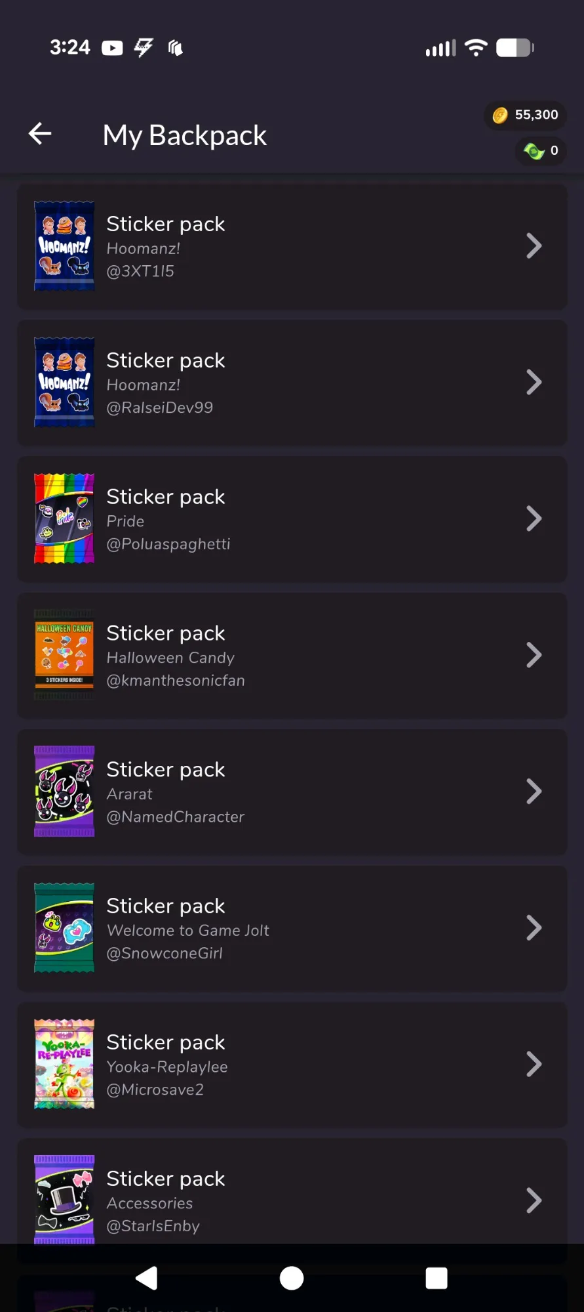Select Yooka-Replaylee sticker pack title
The height and width of the screenshot is (1312, 584).
click(x=166, y=1042)
